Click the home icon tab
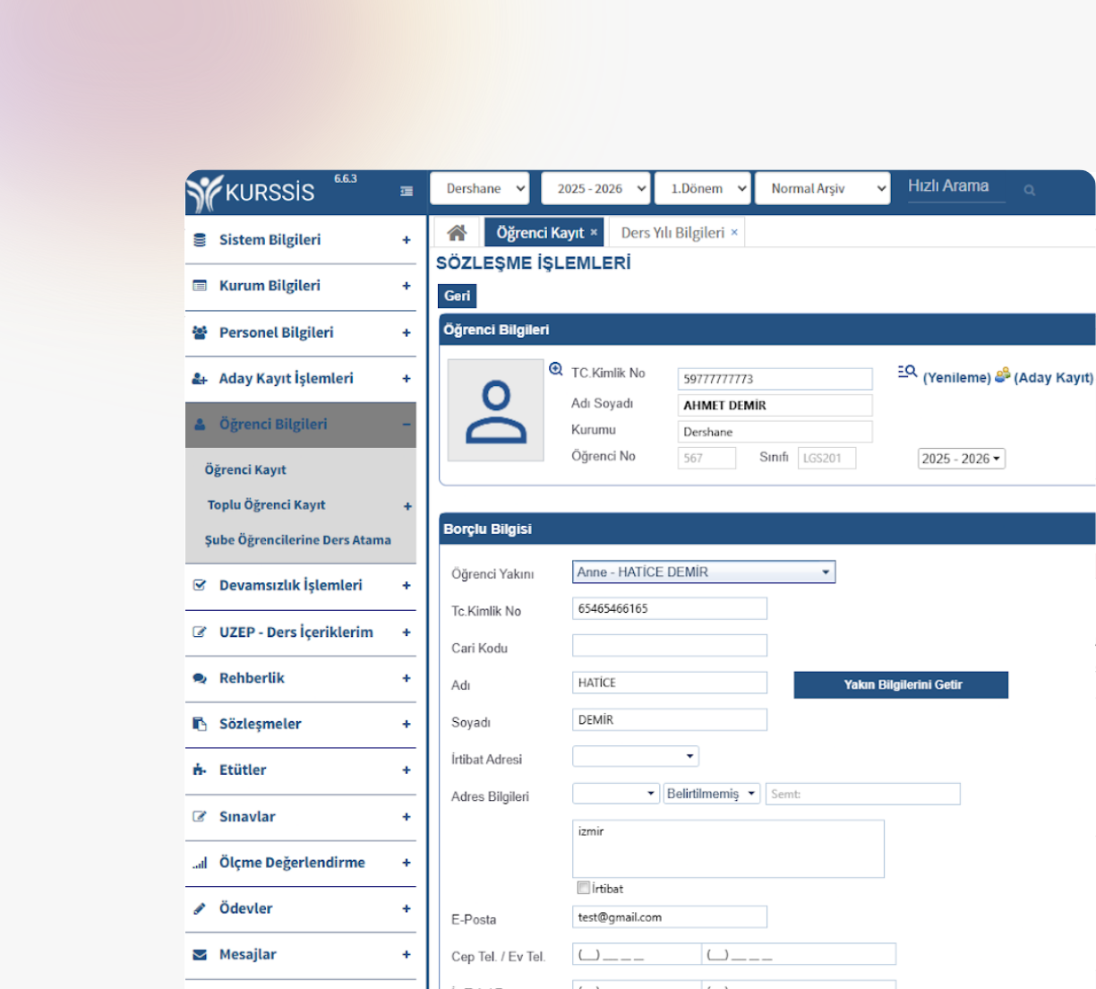Viewport: 1096px width, 989px height. click(457, 233)
